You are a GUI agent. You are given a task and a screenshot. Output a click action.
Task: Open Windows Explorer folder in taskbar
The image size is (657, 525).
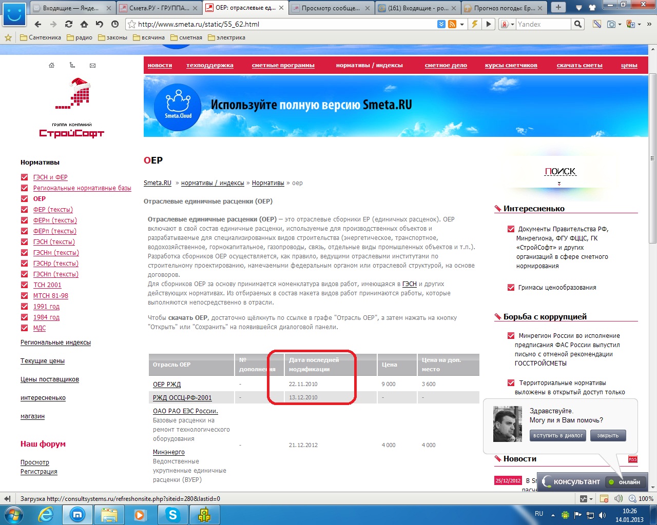click(x=109, y=515)
